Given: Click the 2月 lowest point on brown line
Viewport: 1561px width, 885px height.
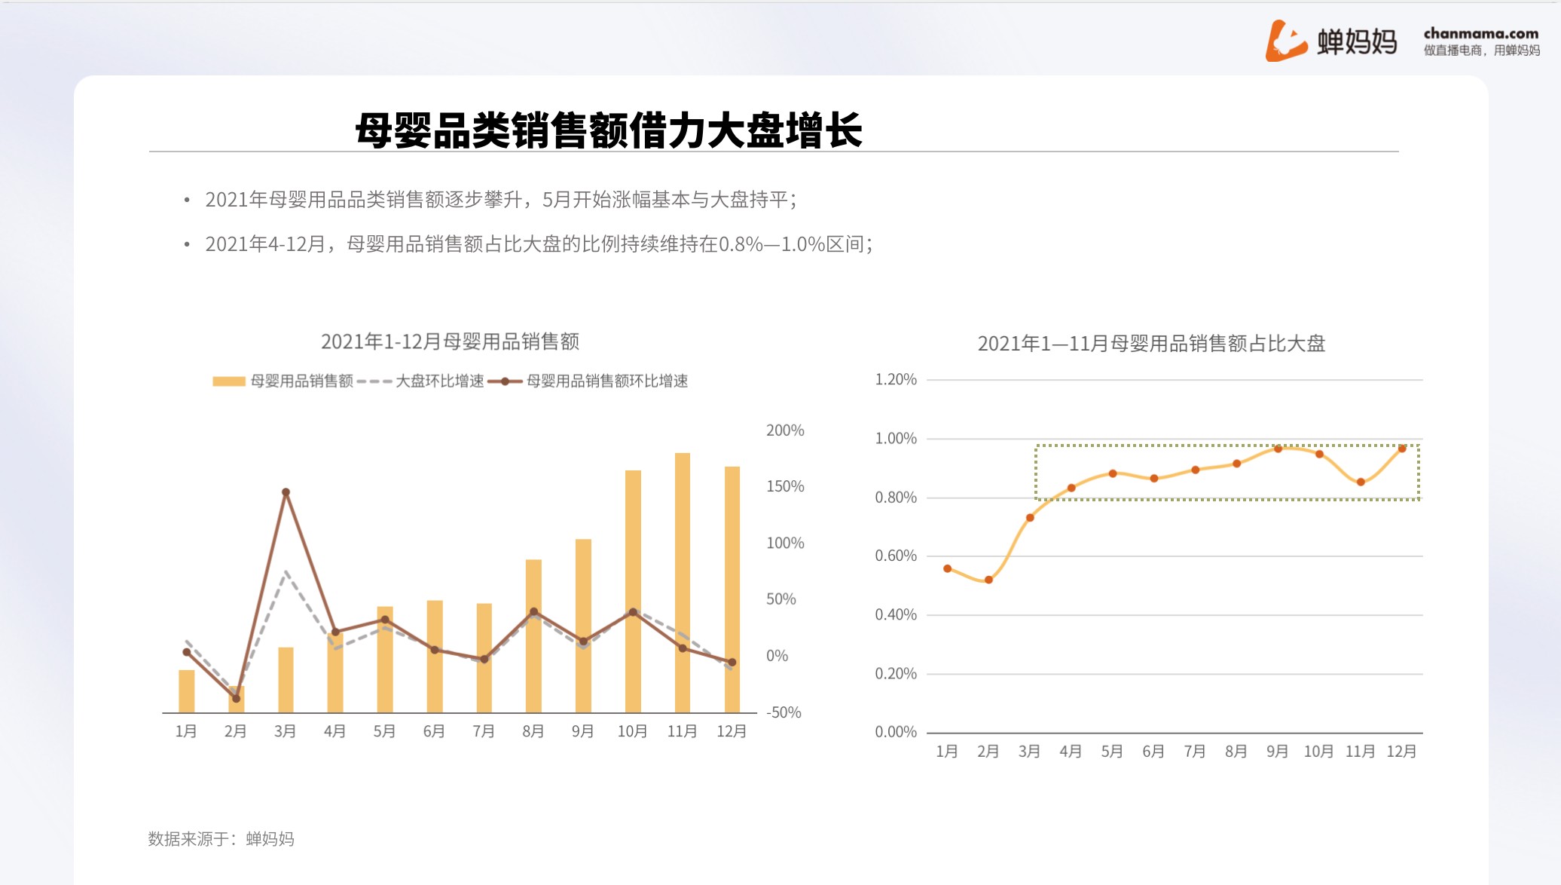Looking at the screenshot, I should tap(237, 699).
